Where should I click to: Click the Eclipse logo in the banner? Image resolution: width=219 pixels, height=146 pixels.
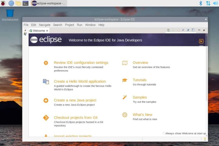point(46,40)
